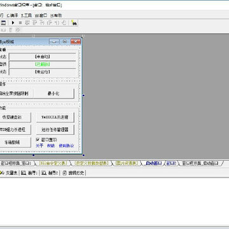
Task: Click the step-out debug icon, fourth after Stop
Action: pos(50,23)
